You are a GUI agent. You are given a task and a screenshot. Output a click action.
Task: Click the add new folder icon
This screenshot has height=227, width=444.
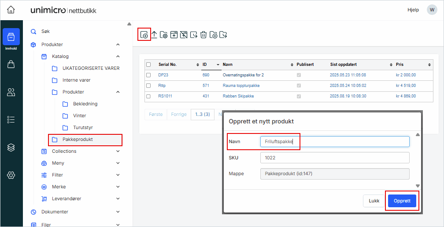[x=214, y=35]
